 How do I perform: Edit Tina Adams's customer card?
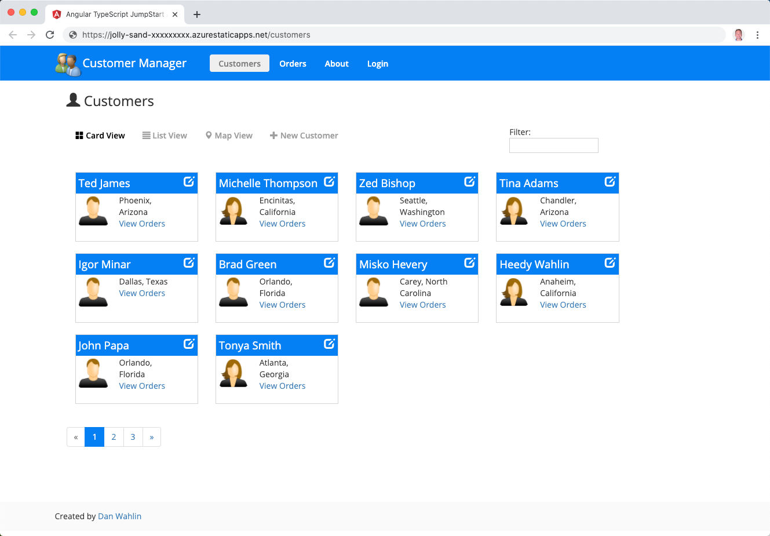click(x=610, y=181)
